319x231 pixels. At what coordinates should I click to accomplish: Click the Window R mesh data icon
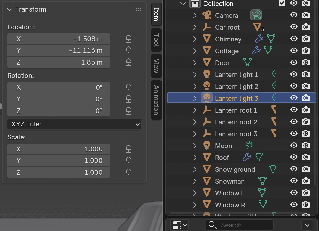tap(263, 204)
